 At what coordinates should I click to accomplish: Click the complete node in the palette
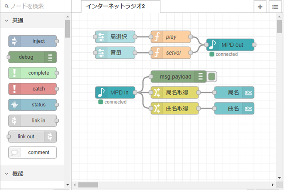pyautogui.click(x=33, y=73)
